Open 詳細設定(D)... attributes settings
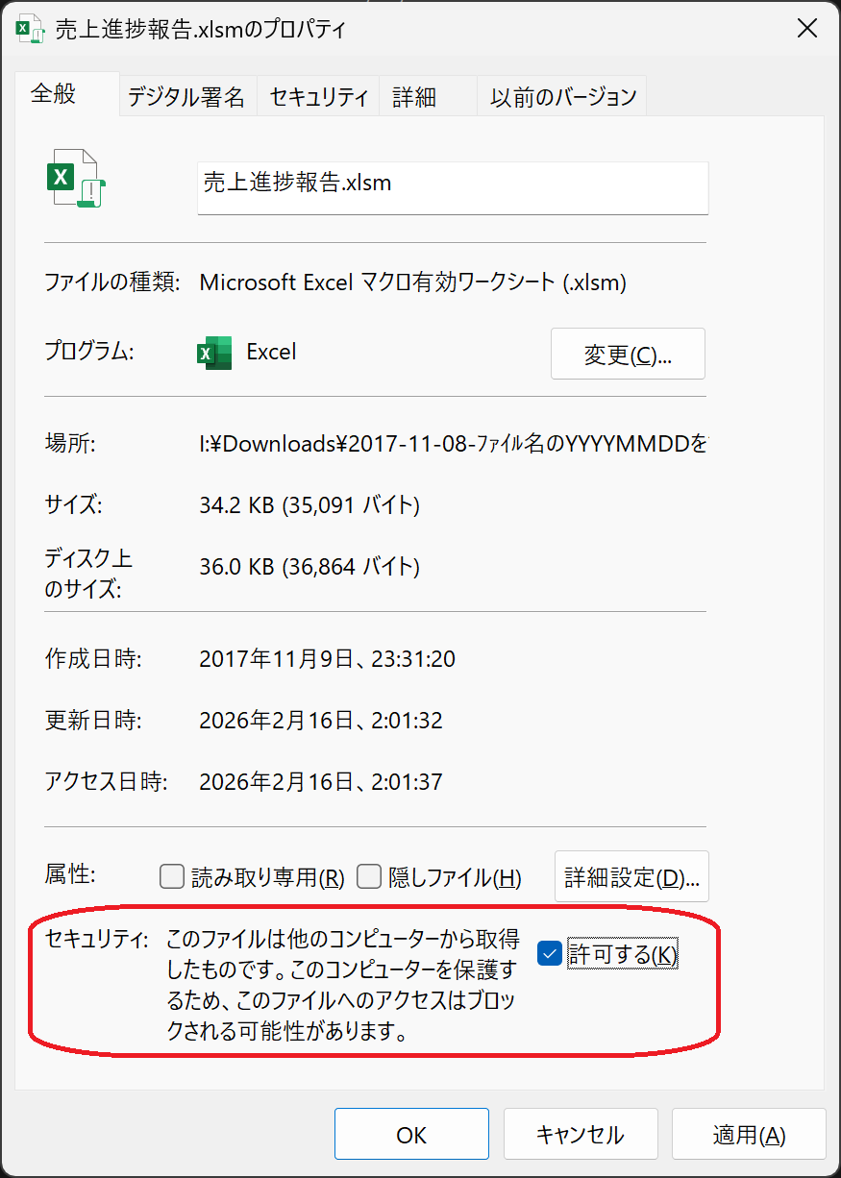The image size is (841, 1178). point(631,876)
